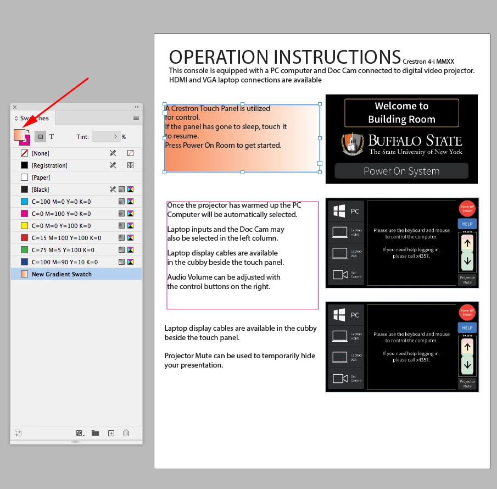Select the middle PC touch panel screenshot image
The height and width of the screenshot is (489, 497).
coord(402,243)
